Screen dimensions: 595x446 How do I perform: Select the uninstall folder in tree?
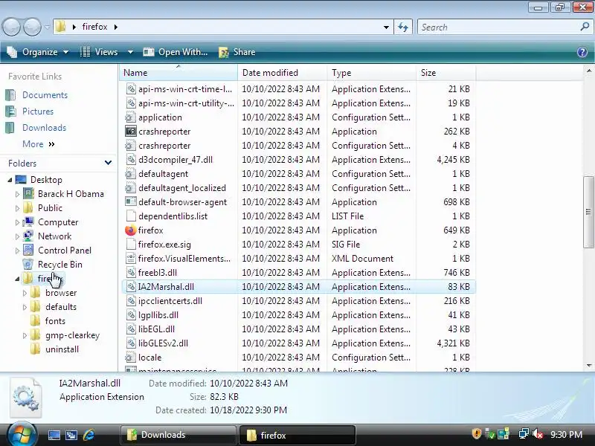(x=62, y=349)
